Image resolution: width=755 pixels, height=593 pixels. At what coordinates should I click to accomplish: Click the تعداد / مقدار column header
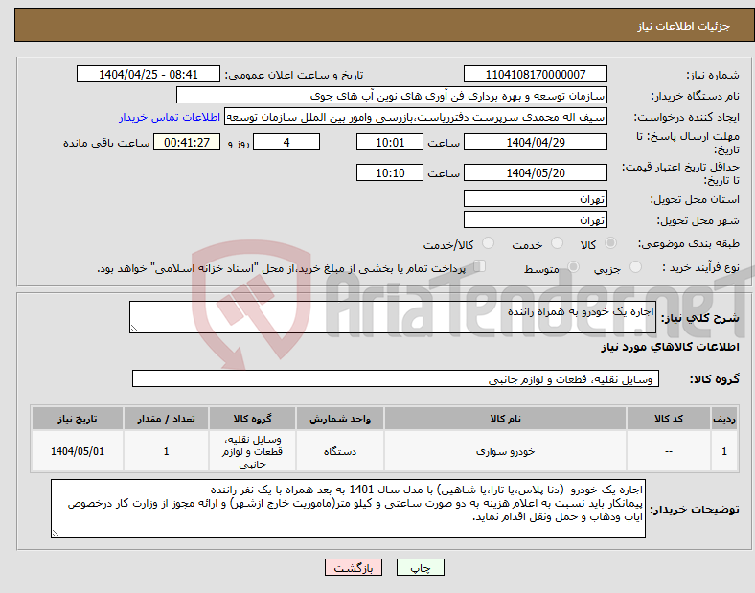click(166, 419)
